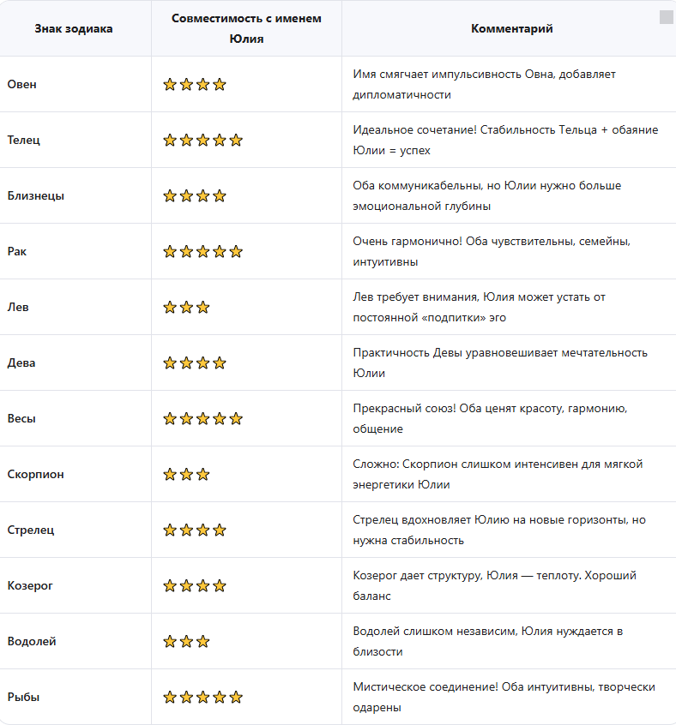Click the four-star rating for Козерог

tap(195, 586)
